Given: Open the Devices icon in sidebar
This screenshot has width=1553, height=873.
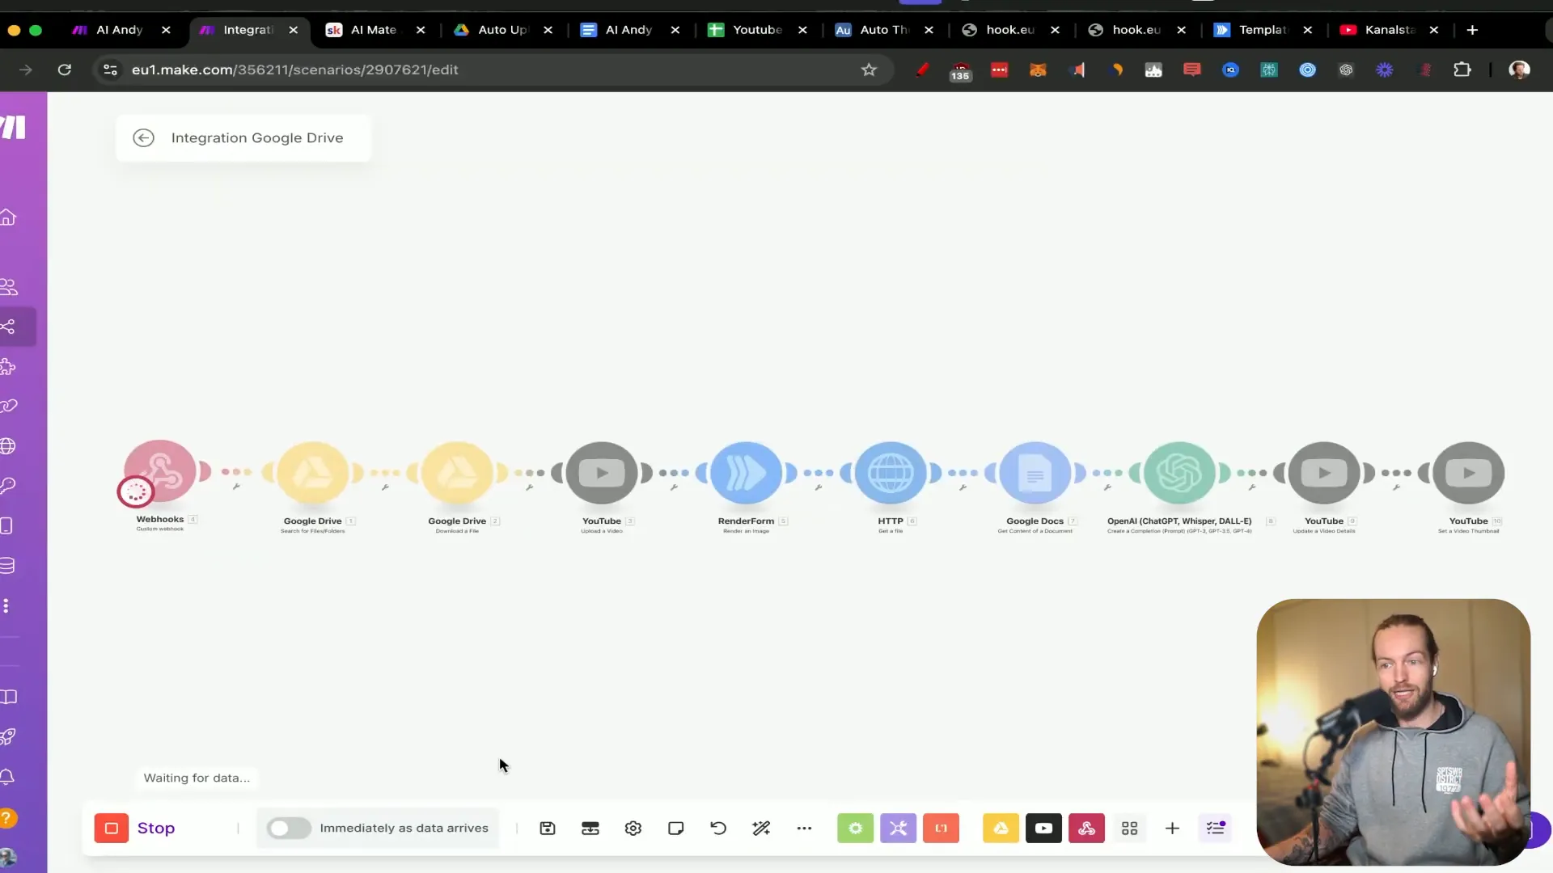Looking at the screenshot, I should click(x=6, y=525).
